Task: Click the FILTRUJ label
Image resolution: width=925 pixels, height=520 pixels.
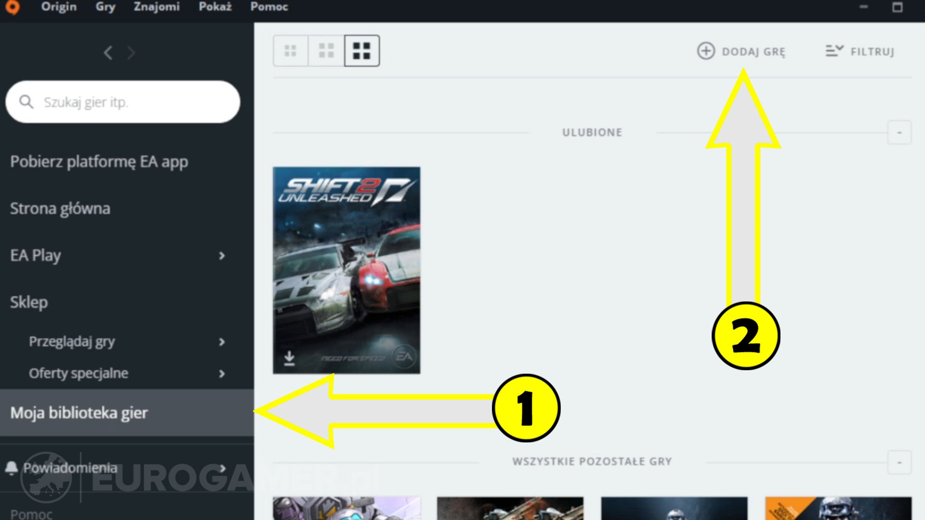Action: (x=872, y=52)
